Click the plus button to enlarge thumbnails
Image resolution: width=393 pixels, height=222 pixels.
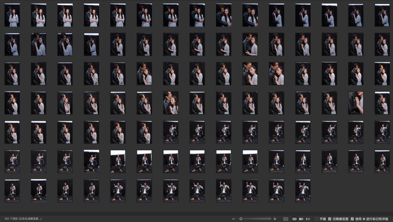(x=275, y=219)
